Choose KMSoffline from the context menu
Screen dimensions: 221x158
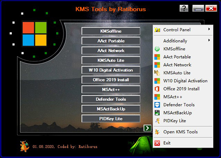pyautogui.click(x=183, y=49)
